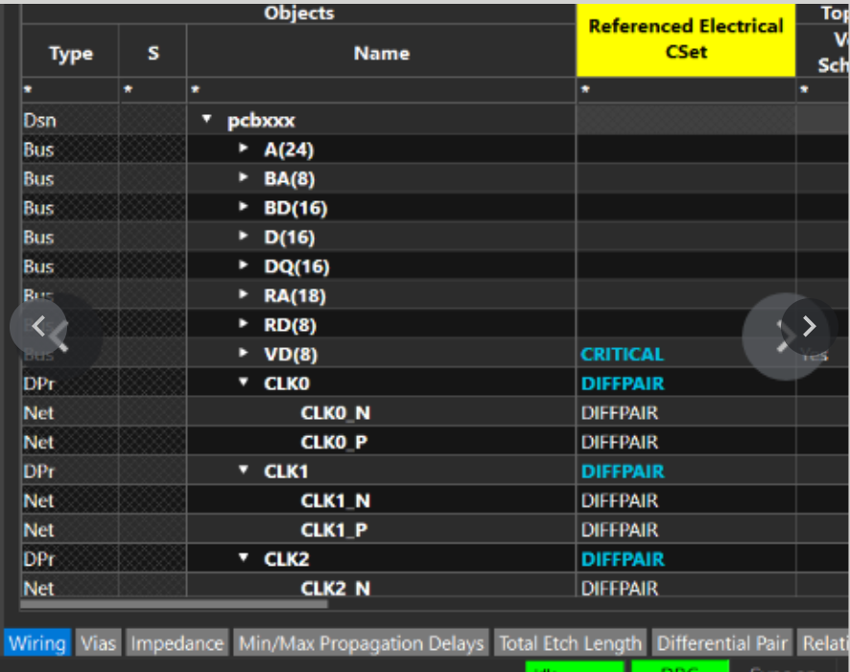Image resolution: width=850 pixels, height=672 pixels.
Task: Switch to the Vias tab
Action: (98, 643)
